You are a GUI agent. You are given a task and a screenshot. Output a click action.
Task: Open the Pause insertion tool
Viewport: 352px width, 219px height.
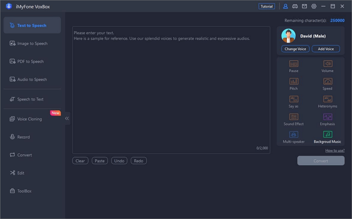point(294,64)
